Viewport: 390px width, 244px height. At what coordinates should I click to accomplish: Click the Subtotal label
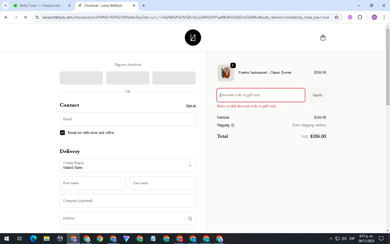pos(223,118)
